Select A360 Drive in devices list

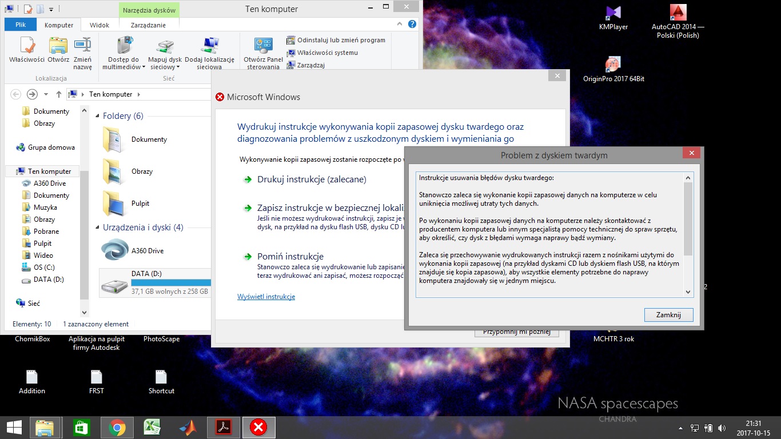132,250
